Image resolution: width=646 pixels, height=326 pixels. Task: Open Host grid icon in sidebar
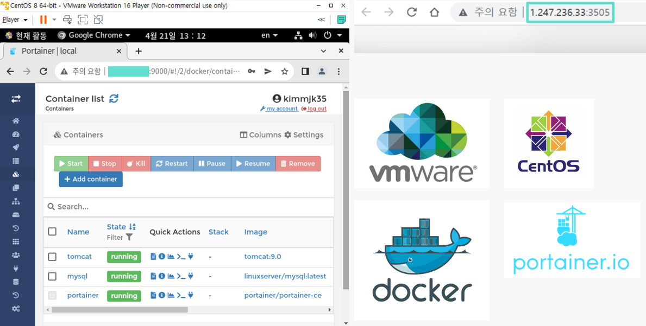tap(16, 242)
